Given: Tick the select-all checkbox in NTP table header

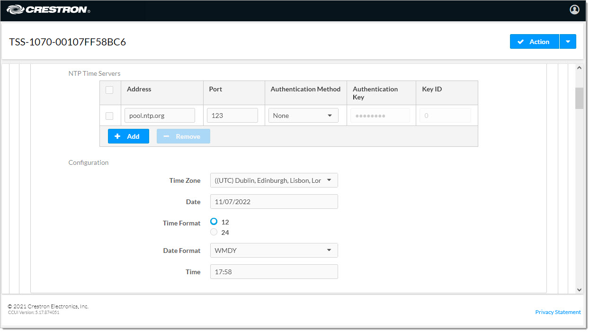Looking at the screenshot, I should pyautogui.click(x=109, y=90).
